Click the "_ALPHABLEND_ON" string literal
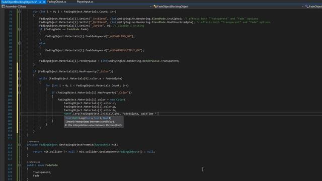 coord(120,36)
